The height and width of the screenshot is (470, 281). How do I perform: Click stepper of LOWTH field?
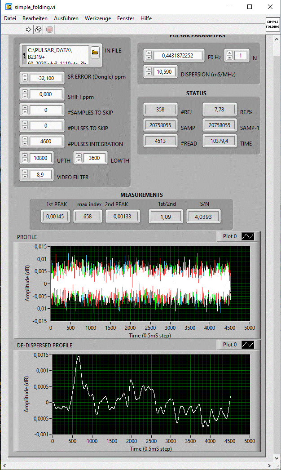79,158
